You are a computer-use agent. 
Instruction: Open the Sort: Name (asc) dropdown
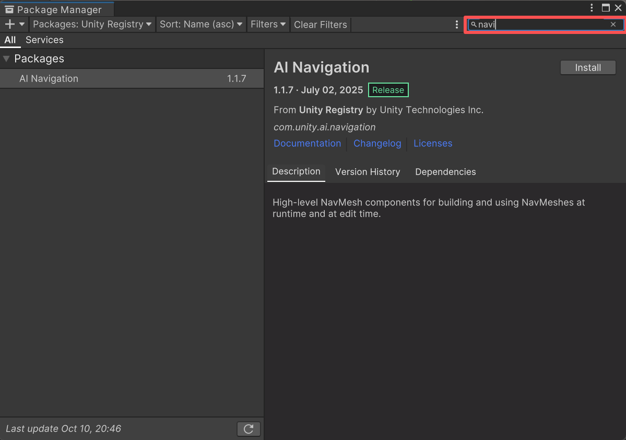tap(201, 25)
